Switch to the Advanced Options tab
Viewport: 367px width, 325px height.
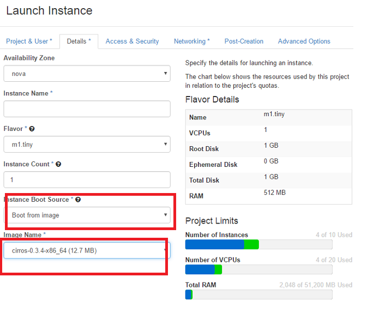[304, 41]
